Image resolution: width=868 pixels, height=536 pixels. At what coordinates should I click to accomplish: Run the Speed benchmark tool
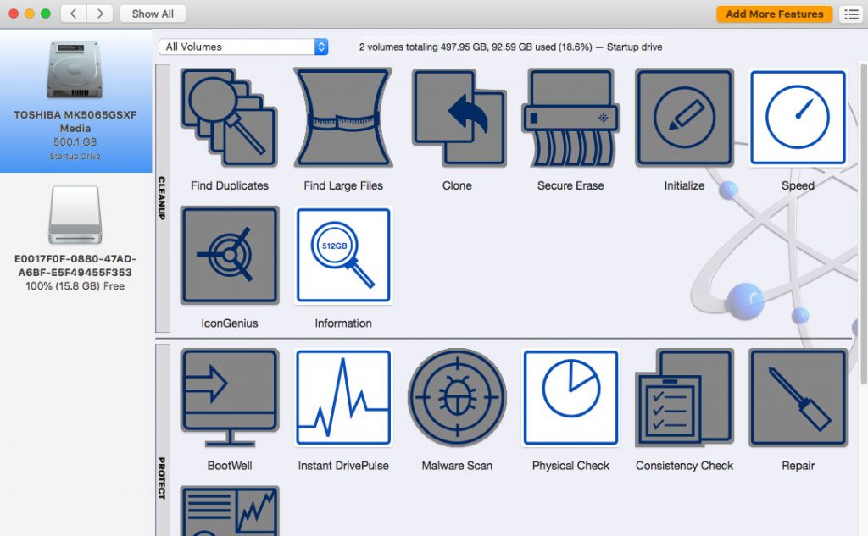pyautogui.click(x=798, y=118)
